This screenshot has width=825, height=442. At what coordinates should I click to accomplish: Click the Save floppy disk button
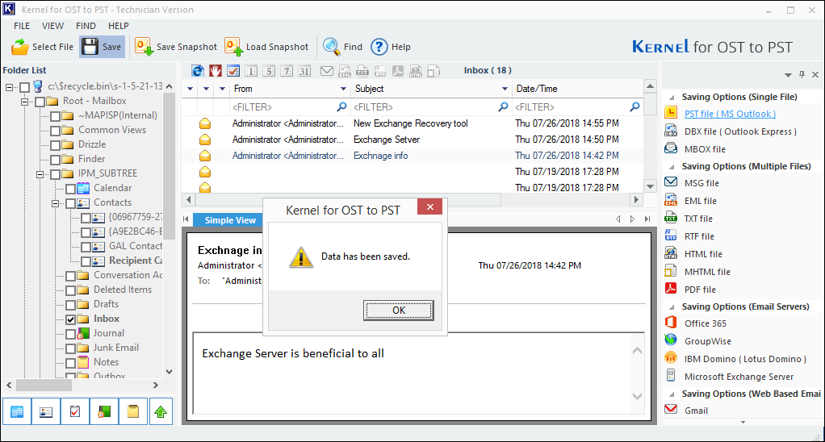coord(102,47)
